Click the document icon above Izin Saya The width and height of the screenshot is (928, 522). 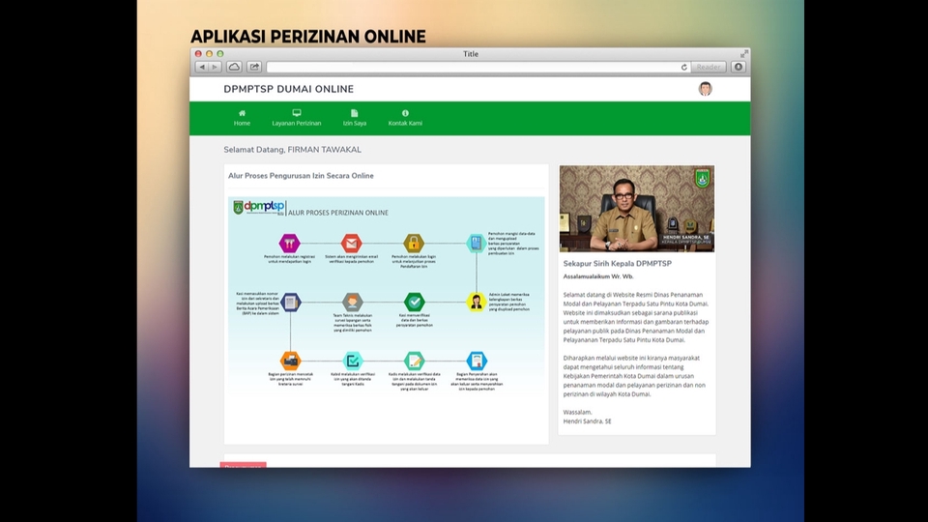click(x=355, y=113)
